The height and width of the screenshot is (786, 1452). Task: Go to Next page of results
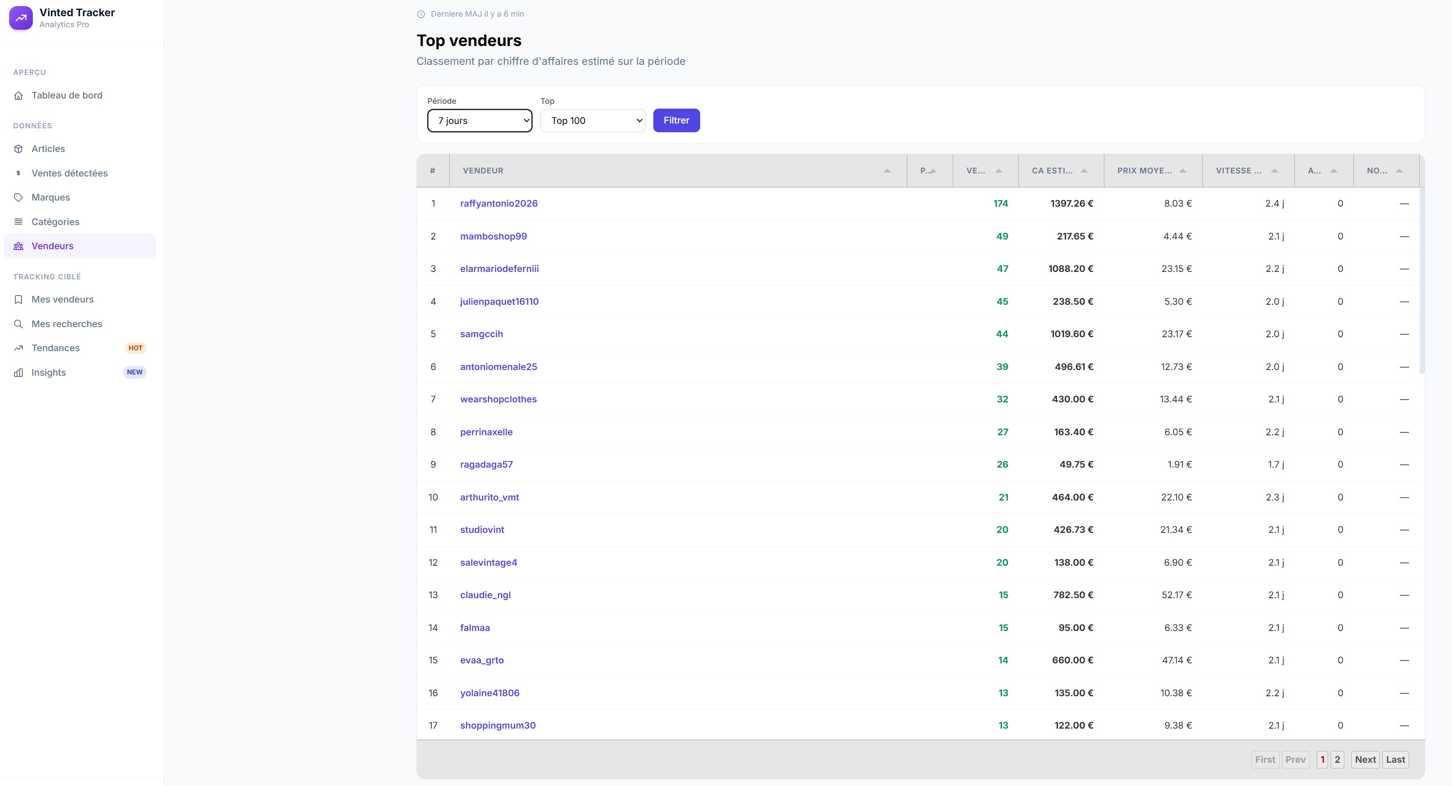(x=1365, y=759)
